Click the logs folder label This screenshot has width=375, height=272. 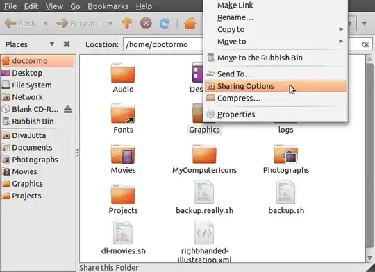pos(286,130)
